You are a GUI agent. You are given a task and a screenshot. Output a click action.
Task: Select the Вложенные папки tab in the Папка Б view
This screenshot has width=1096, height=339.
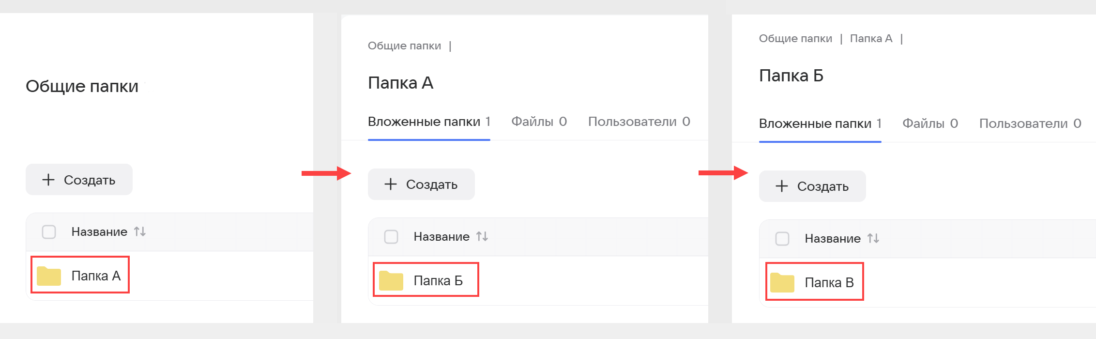pyautogui.click(x=820, y=123)
